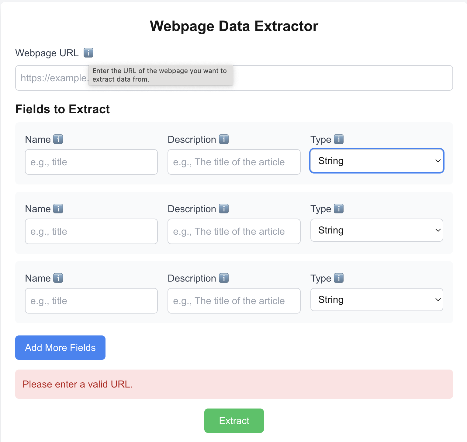Click the first row's Type info icon
The width and height of the screenshot is (467, 442).
(x=339, y=139)
